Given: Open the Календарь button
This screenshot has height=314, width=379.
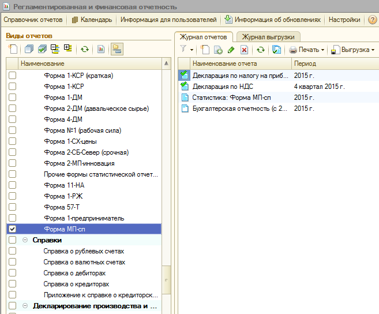Looking at the screenshot, I should click(x=92, y=20).
